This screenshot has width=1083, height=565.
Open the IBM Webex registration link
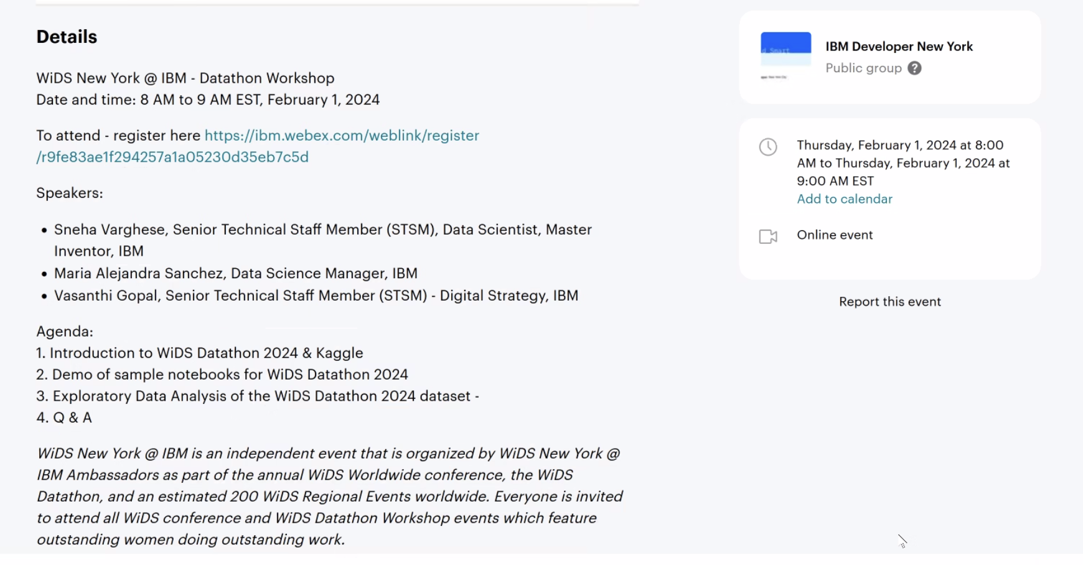[258, 146]
